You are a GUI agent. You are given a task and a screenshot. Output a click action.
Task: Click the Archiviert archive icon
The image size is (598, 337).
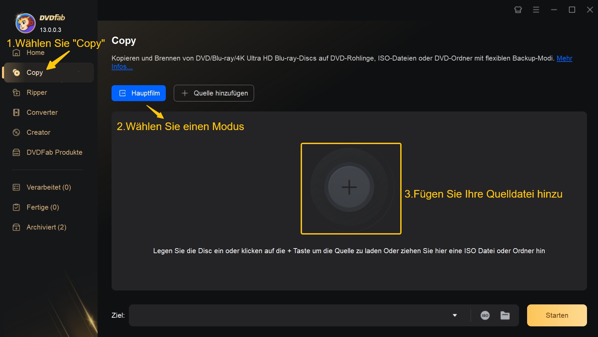click(x=16, y=227)
